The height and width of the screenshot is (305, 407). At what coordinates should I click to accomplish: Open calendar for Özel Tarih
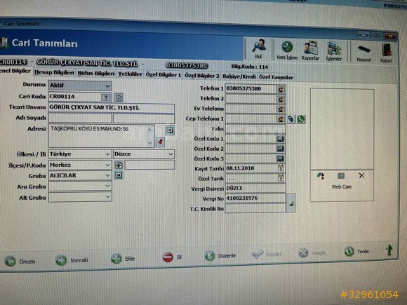coord(281,178)
